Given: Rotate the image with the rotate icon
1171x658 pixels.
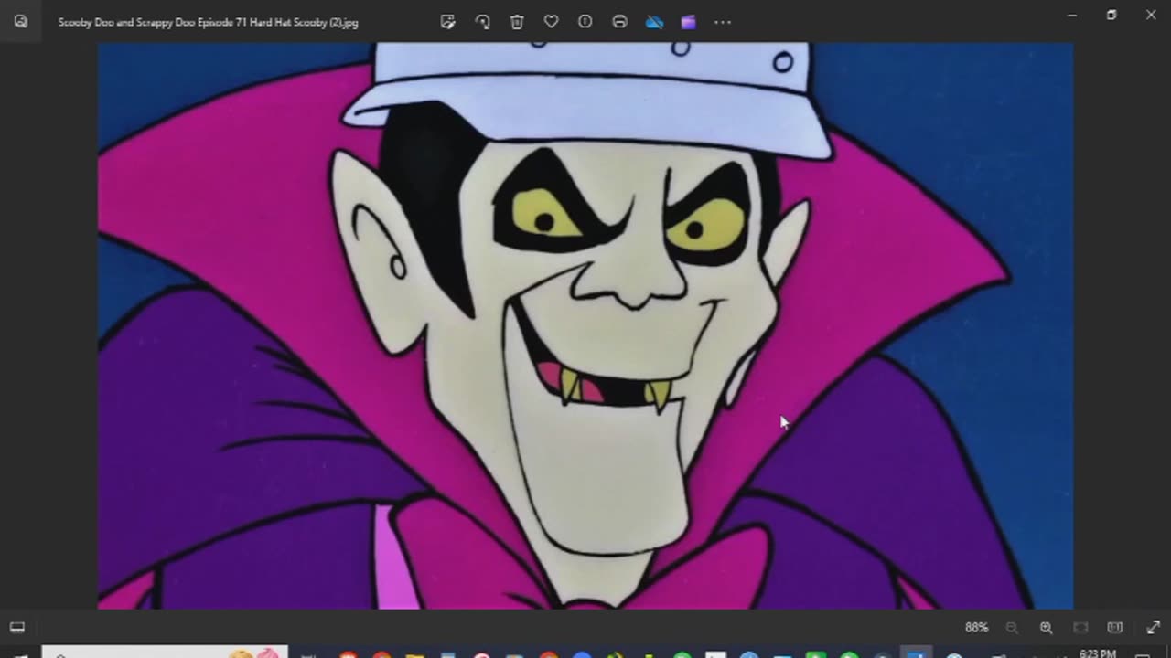Looking at the screenshot, I should (x=482, y=22).
